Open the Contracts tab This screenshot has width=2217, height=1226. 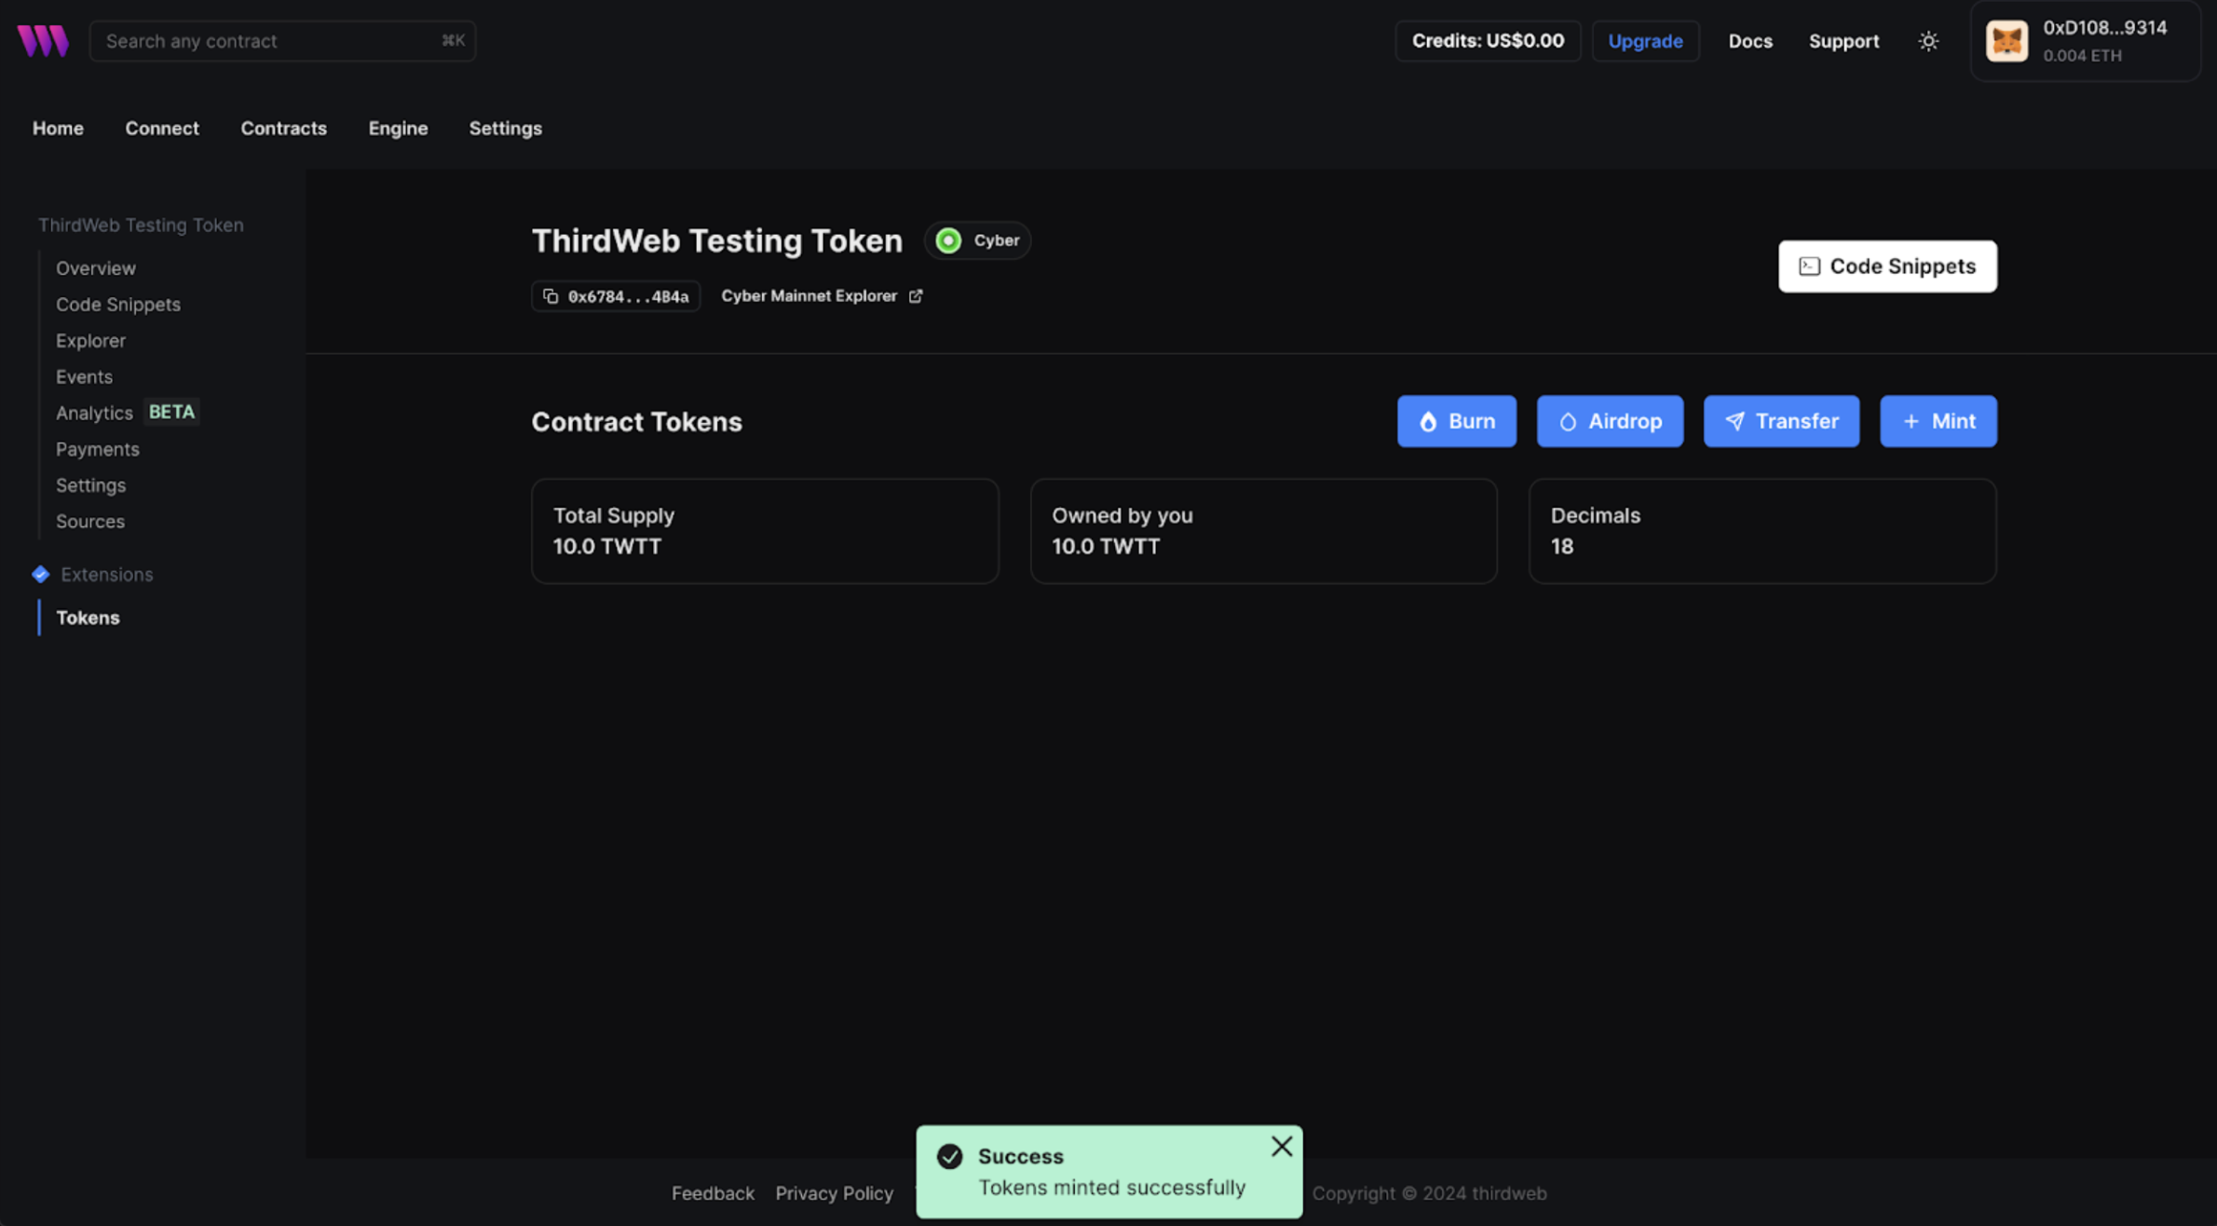coord(283,129)
